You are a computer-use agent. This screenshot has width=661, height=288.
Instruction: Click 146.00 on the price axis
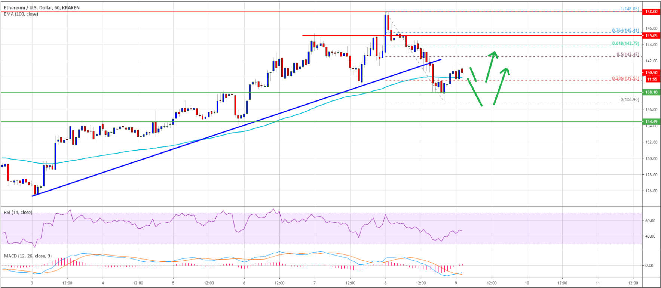click(651, 28)
